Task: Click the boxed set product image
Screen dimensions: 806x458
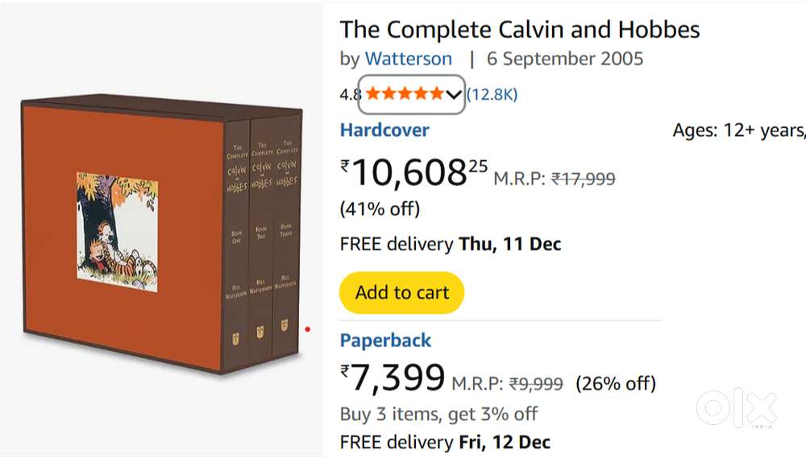Action: click(161, 233)
